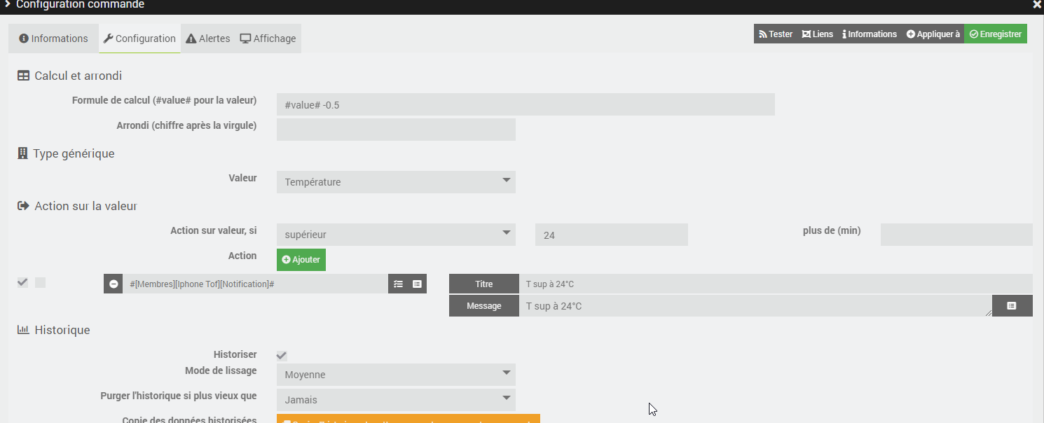Click the green Ajouter action button
The width and height of the screenshot is (1044, 423).
(x=301, y=260)
